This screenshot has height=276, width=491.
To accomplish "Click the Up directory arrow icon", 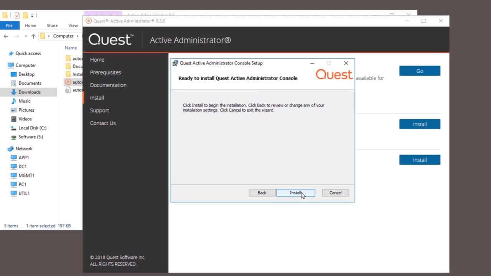I will coord(33,36).
